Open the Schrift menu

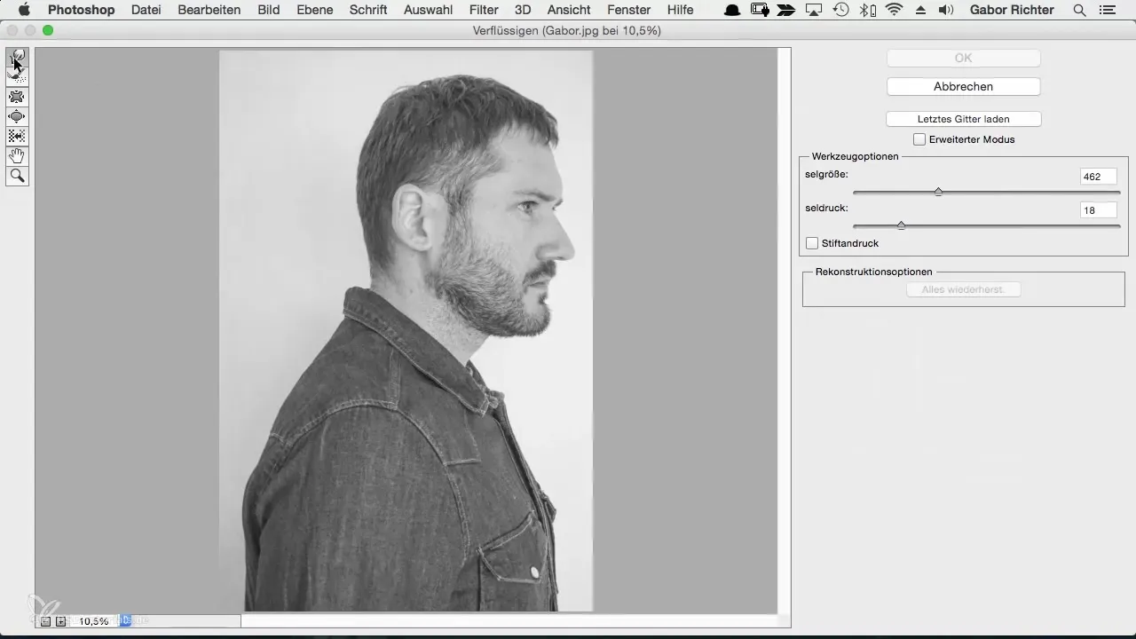368,10
